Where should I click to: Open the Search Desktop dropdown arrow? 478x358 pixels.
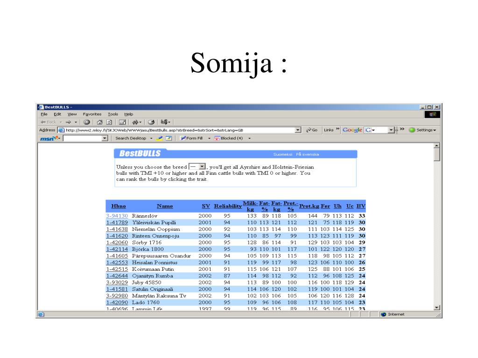pos(151,138)
